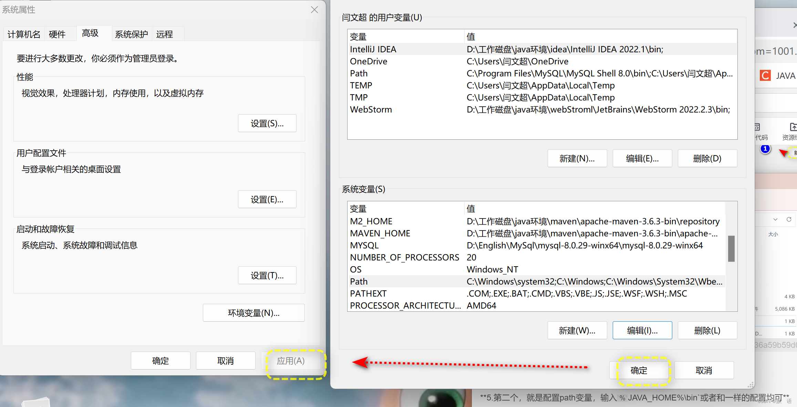Click the refresh icon in background window
The image size is (797, 407).
(x=789, y=219)
